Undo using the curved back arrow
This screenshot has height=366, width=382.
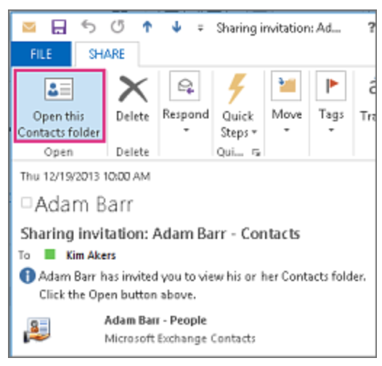coord(89,27)
